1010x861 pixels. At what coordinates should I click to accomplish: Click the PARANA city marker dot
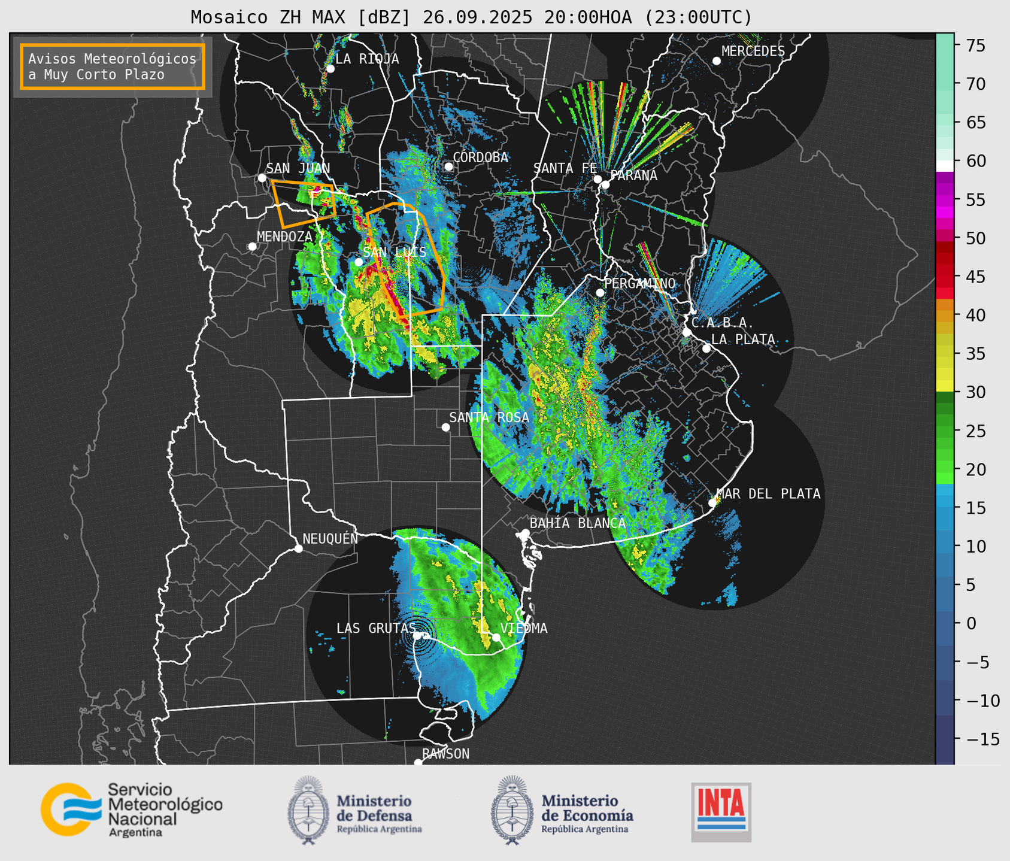[605, 184]
